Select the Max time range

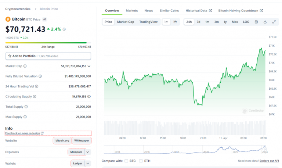click(235, 22)
